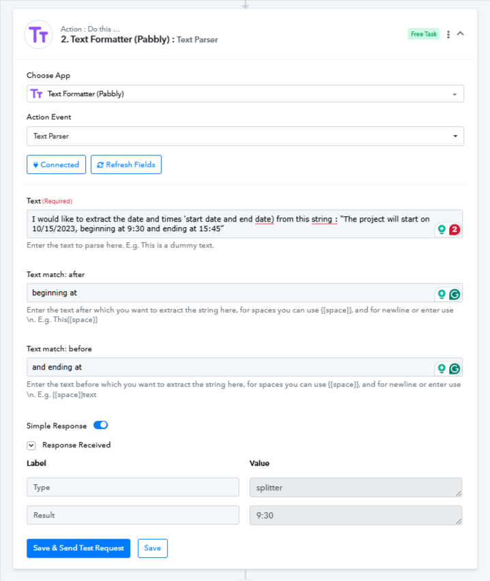Click the red Grammarly badge showing 2
The image size is (490, 581).
tap(455, 230)
